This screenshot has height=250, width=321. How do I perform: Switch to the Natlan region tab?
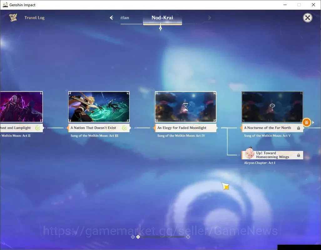coord(125,18)
